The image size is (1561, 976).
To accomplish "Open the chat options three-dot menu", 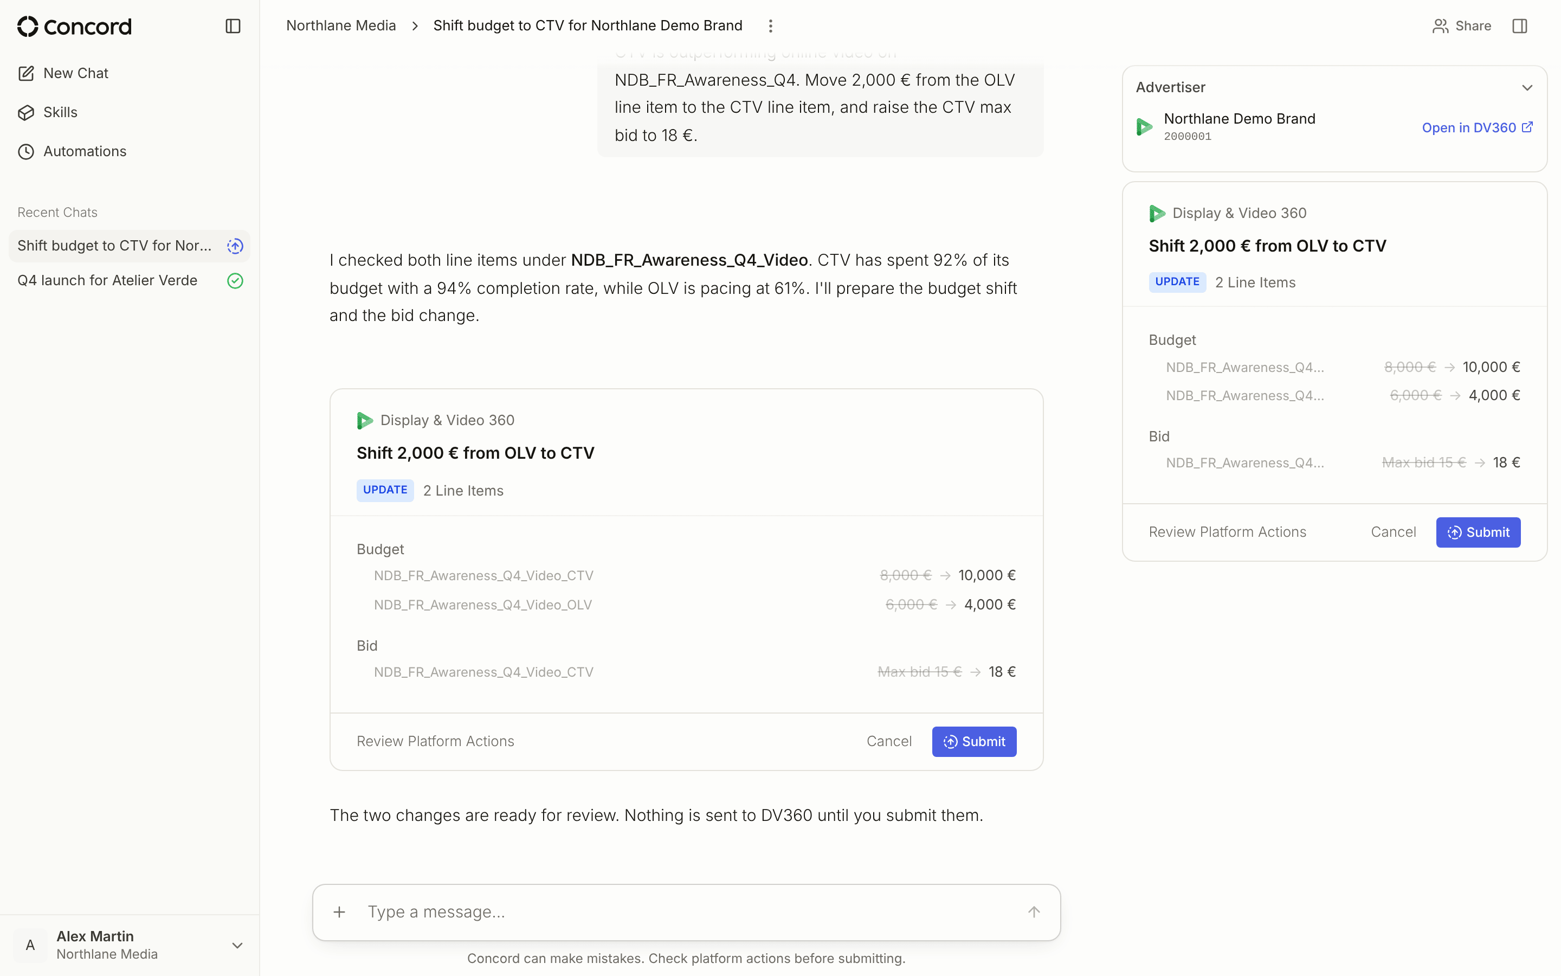I will point(770,26).
